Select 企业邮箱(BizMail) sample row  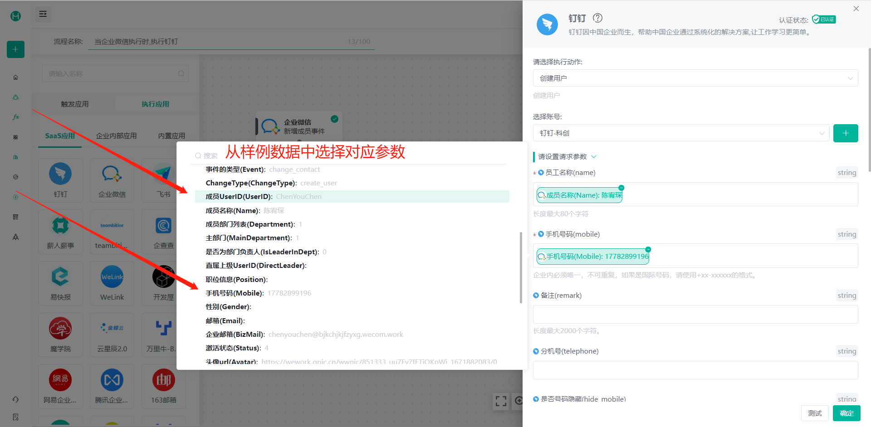point(352,335)
